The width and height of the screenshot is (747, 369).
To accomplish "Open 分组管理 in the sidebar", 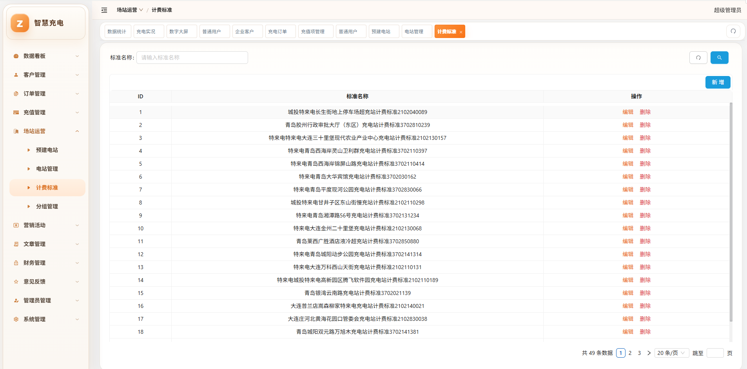I will coord(47,206).
